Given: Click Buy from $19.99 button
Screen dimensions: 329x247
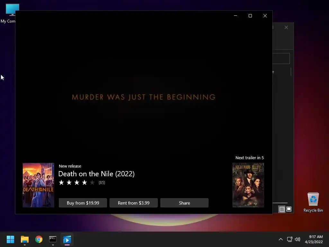Looking at the screenshot, I should [x=83, y=203].
